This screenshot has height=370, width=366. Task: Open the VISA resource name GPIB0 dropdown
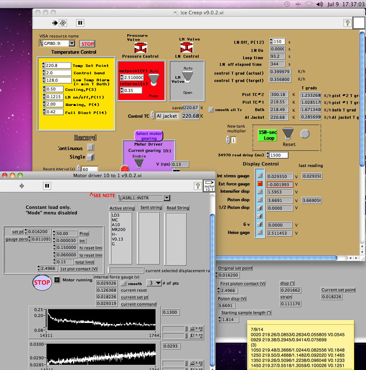click(72, 44)
